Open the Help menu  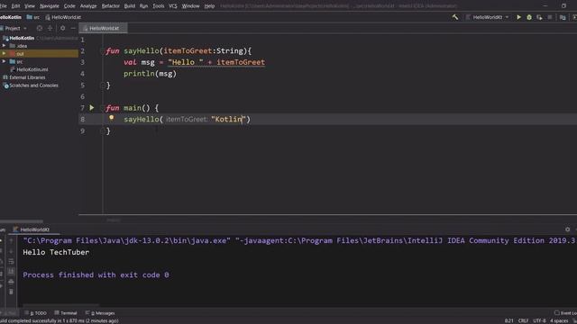pyautogui.click(x=209, y=6)
